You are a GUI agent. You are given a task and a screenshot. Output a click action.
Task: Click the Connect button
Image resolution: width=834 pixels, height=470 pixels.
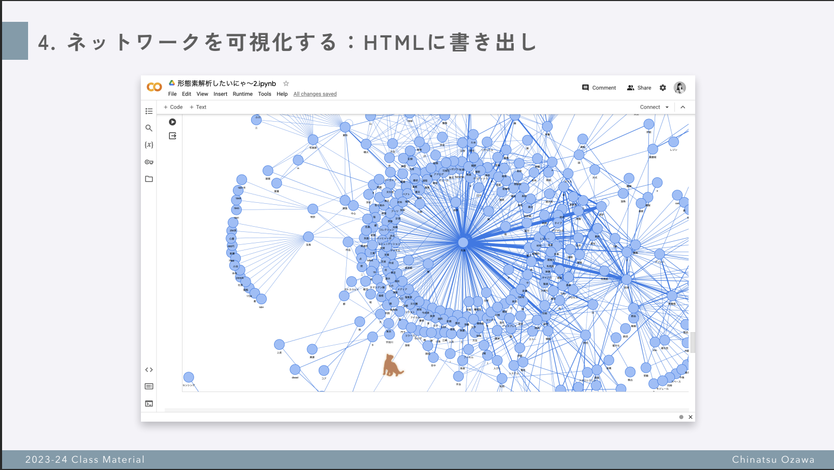coord(650,107)
